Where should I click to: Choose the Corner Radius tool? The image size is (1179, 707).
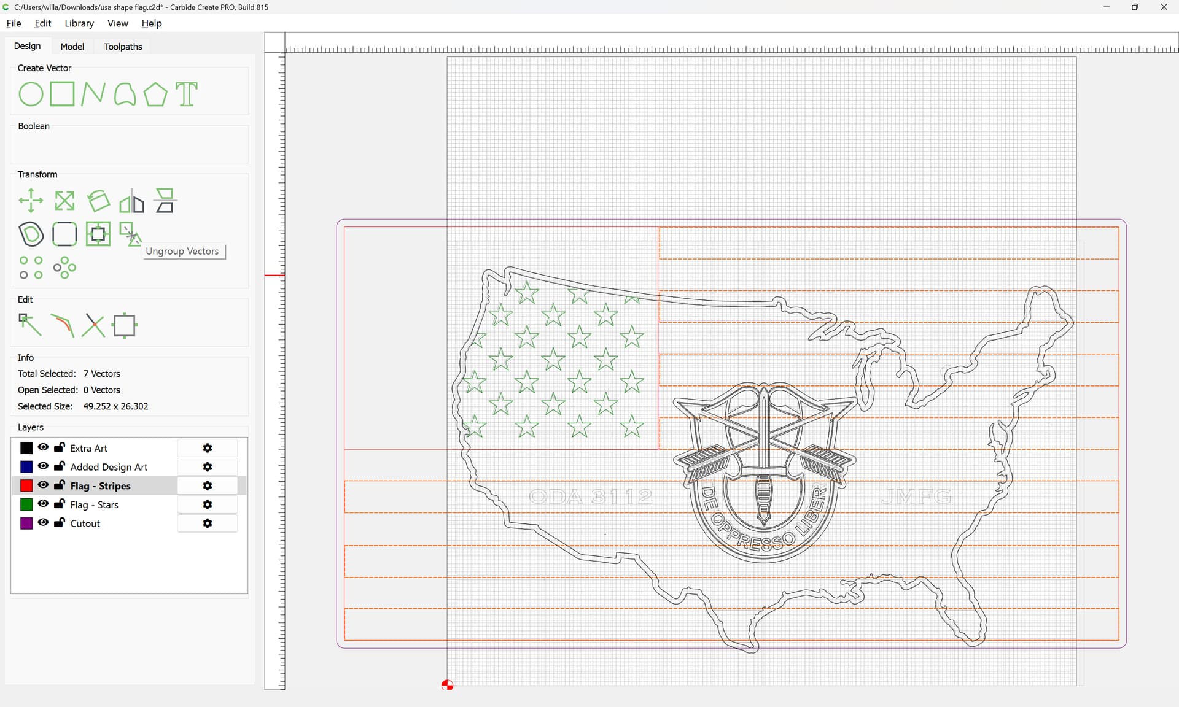pyautogui.click(x=64, y=234)
